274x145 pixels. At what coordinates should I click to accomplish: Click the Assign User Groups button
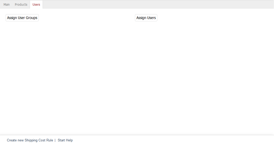click(x=22, y=18)
